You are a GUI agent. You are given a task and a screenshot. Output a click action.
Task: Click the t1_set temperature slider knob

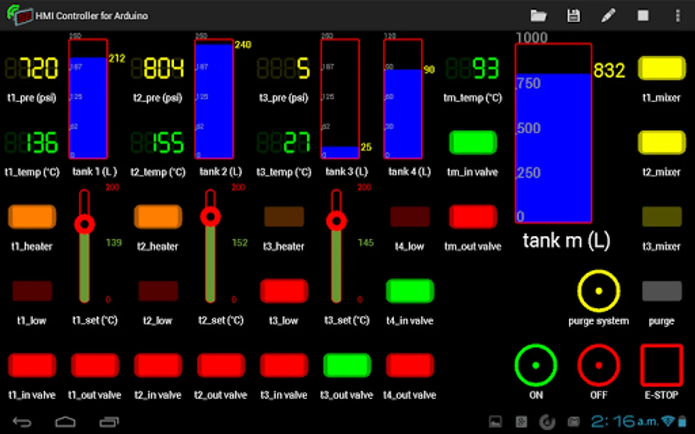[84, 224]
